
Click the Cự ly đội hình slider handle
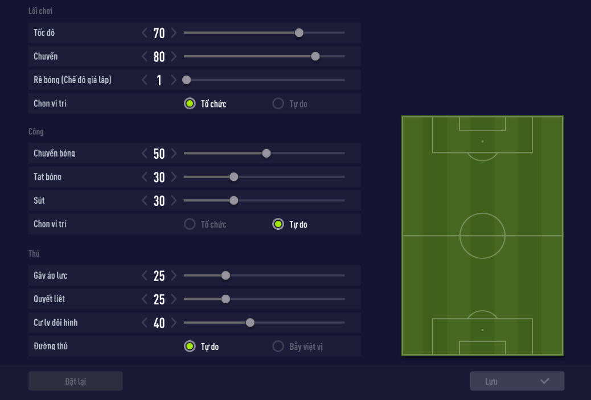250,323
